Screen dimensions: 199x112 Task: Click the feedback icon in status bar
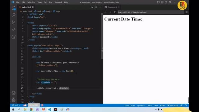click(182, 105)
